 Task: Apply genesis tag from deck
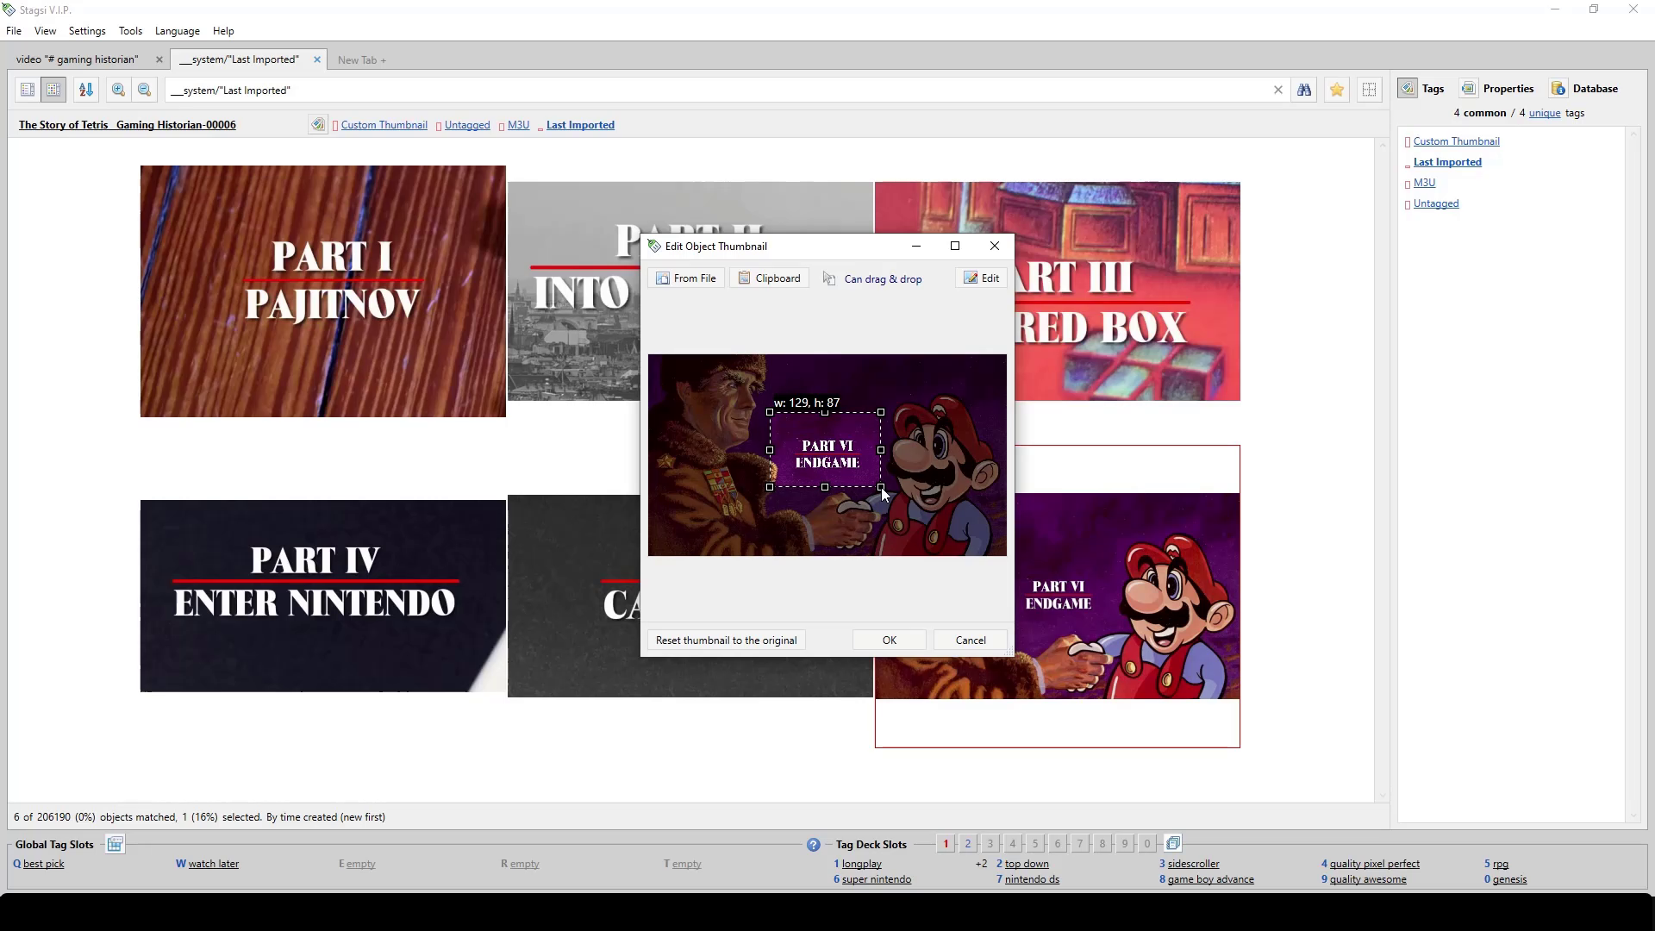tap(1509, 880)
